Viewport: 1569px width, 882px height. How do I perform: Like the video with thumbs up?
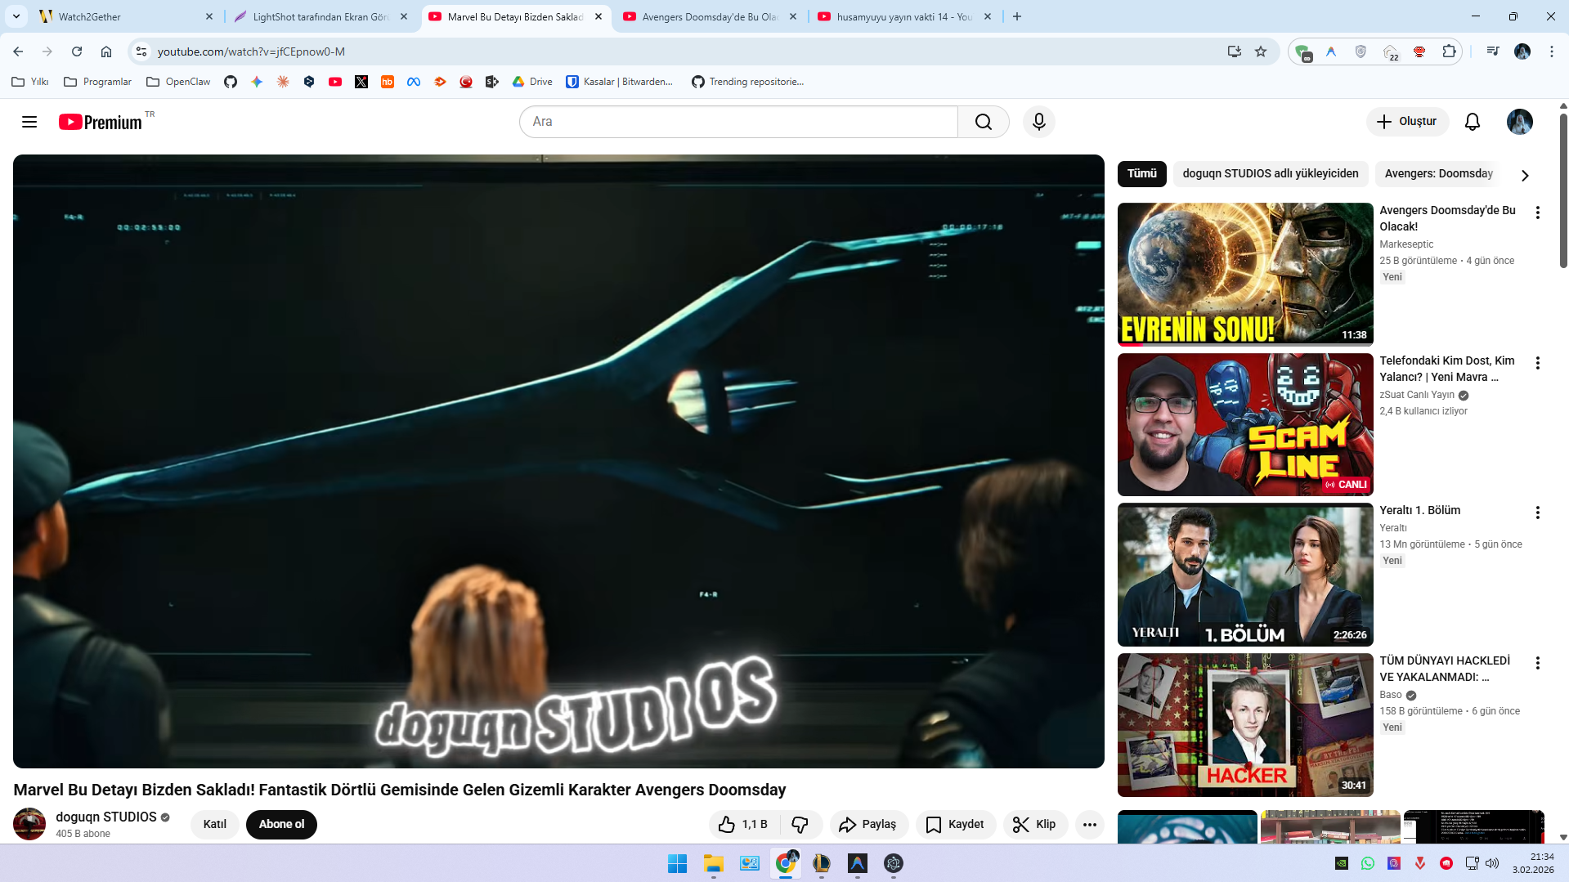743,825
